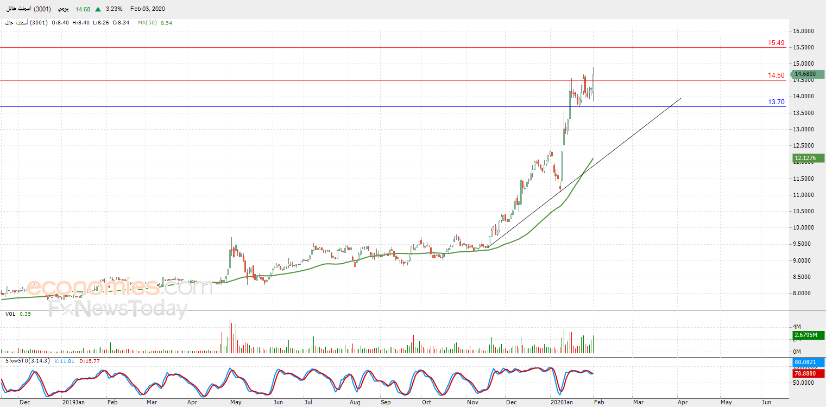
Task: Click the O:8.40 open price
Action: pyautogui.click(x=60, y=23)
